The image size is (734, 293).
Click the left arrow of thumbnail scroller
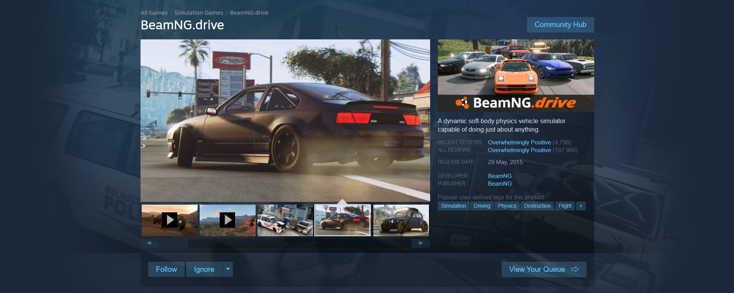point(149,243)
